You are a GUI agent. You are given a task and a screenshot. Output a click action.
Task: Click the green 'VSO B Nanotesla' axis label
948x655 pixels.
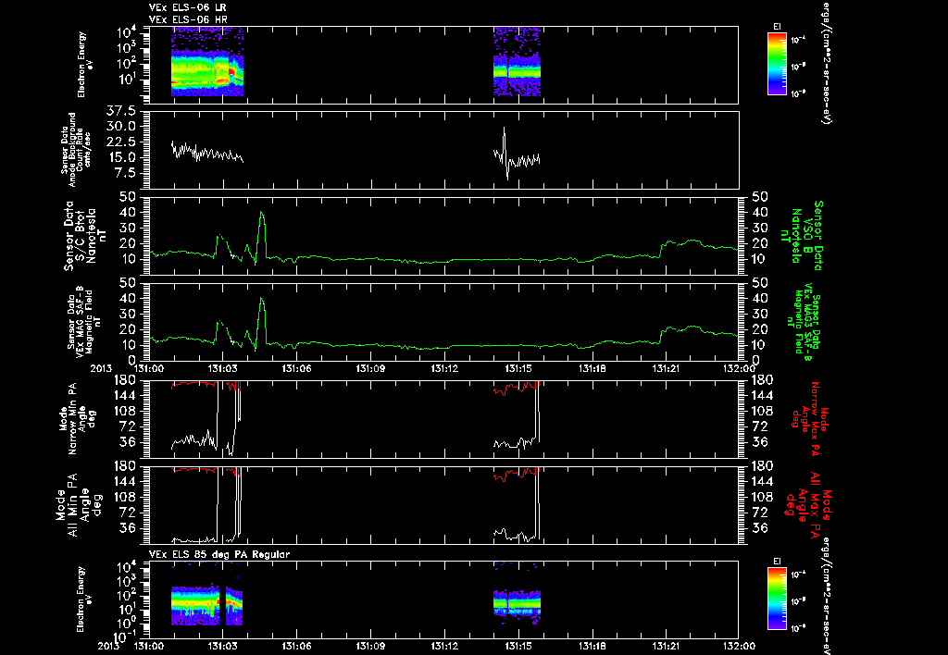coord(807,236)
